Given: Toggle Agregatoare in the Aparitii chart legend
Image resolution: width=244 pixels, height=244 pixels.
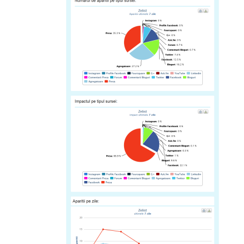Looking at the screenshot, I should pos(94,81).
